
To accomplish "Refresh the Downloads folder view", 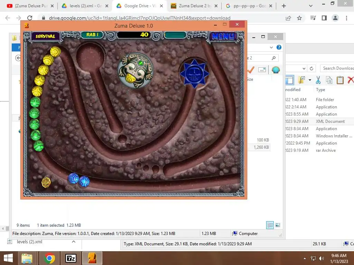I will click(311, 69).
